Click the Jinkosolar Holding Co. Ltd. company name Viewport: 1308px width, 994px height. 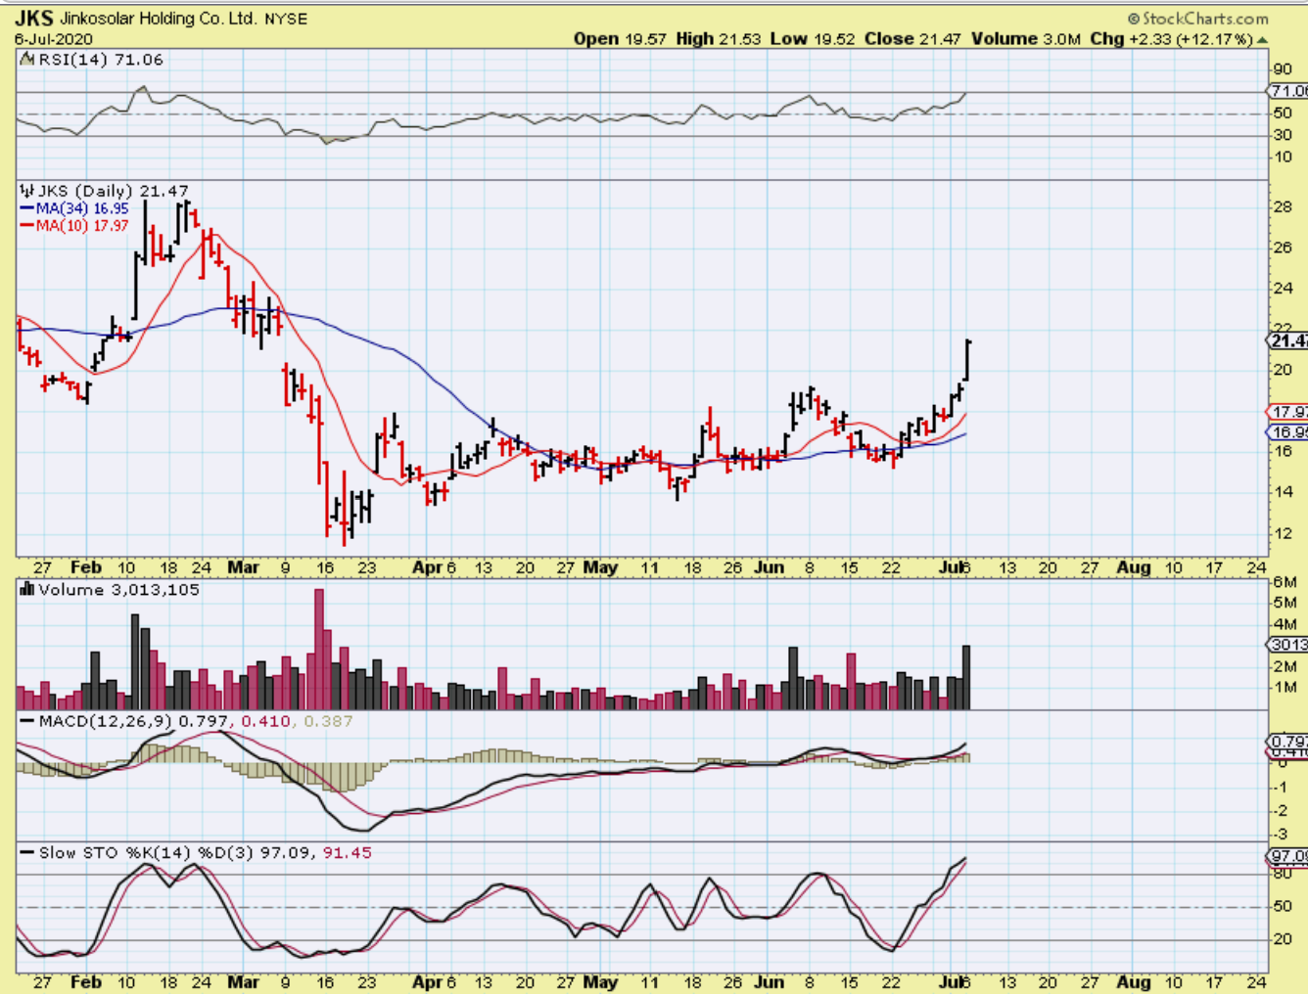click(158, 19)
